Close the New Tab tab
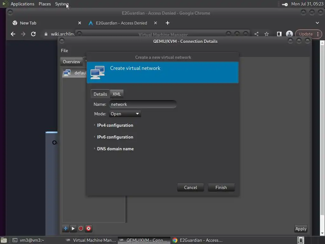 point(80,23)
